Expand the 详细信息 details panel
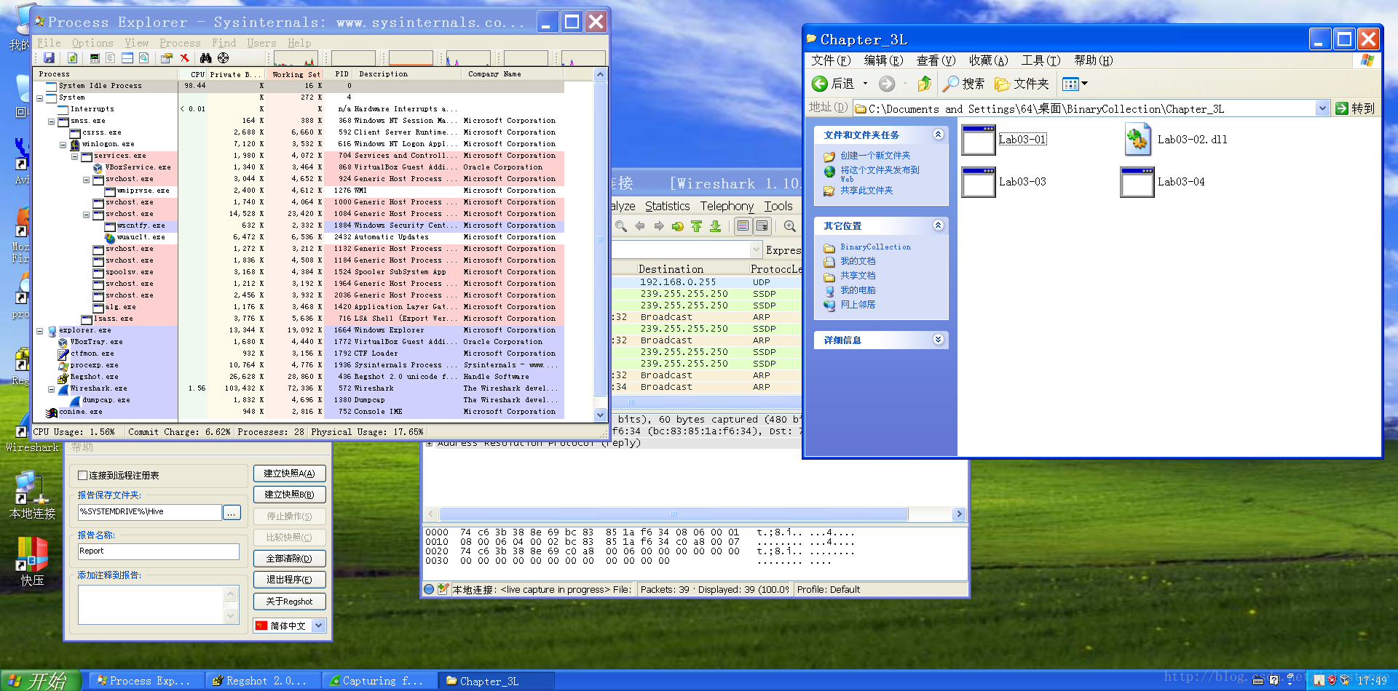Image resolution: width=1398 pixels, height=691 pixels. pyautogui.click(x=938, y=340)
